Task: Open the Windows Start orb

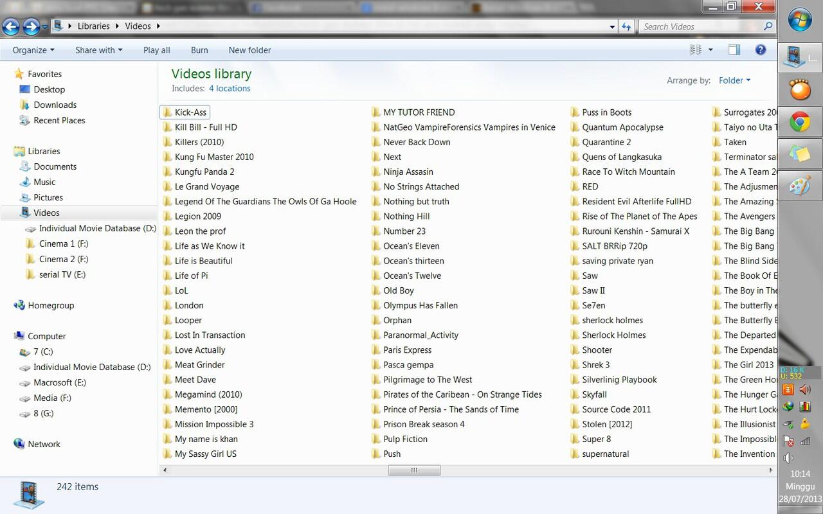Action: [x=800, y=21]
